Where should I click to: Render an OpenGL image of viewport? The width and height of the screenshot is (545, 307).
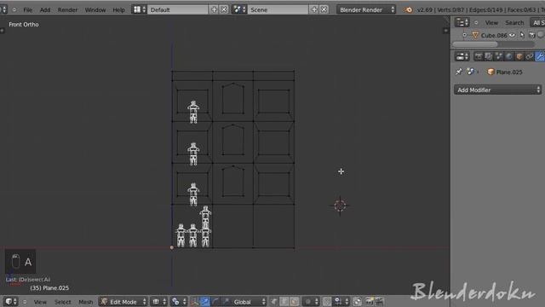[x=370, y=301]
